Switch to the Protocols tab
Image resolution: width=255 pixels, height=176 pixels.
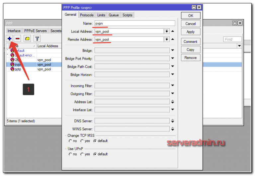tap(87, 15)
